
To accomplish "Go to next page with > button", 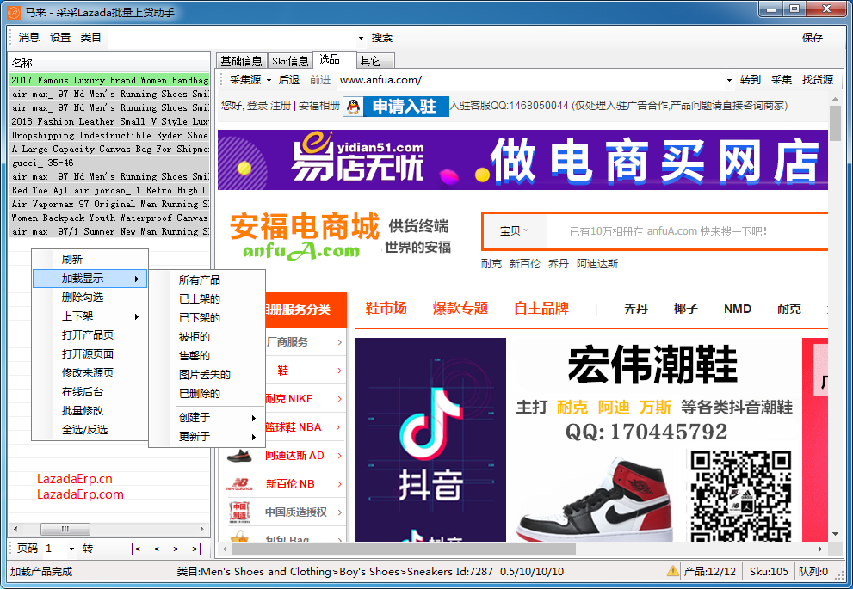I will pyautogui.click(x=176, y=549).
